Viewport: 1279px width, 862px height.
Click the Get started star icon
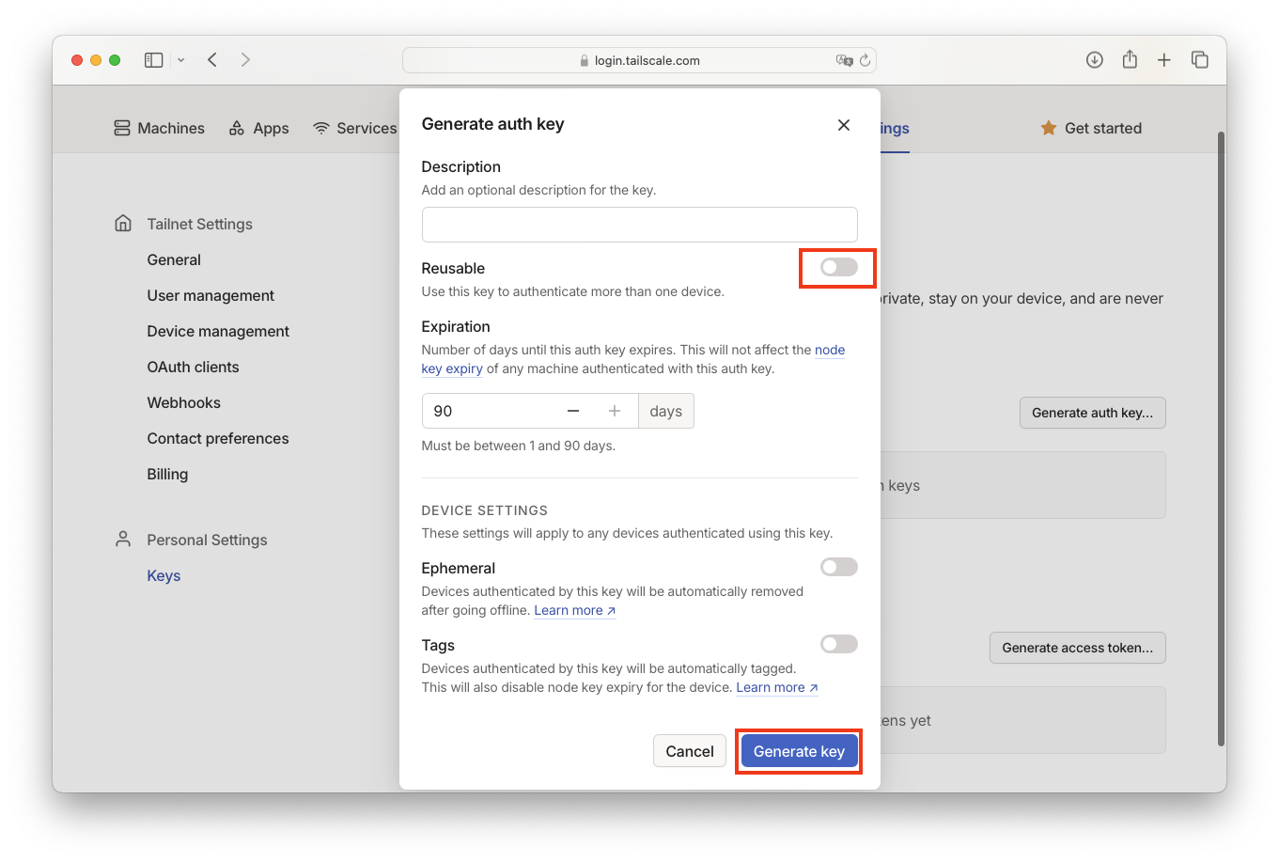(1049, 128)
